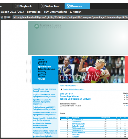Click the Home breadcrumb link
This screenshot has height=139, width=128.
62,86
